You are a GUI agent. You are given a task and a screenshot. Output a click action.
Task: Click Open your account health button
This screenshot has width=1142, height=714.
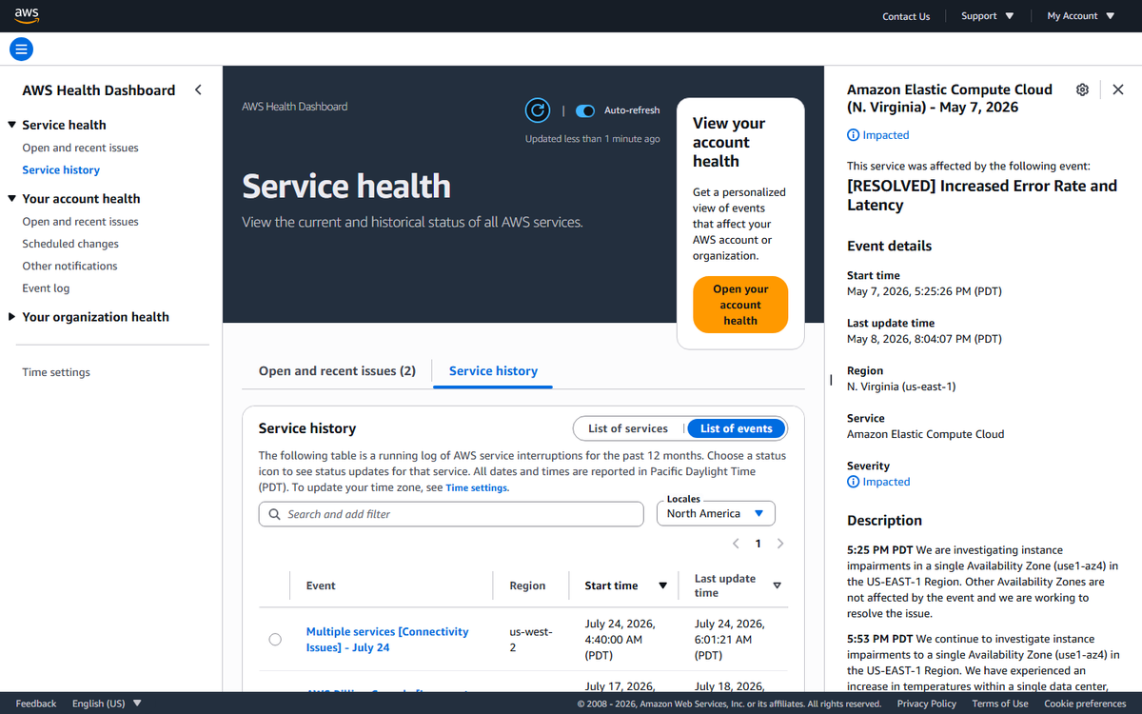(x=740, y=305)
